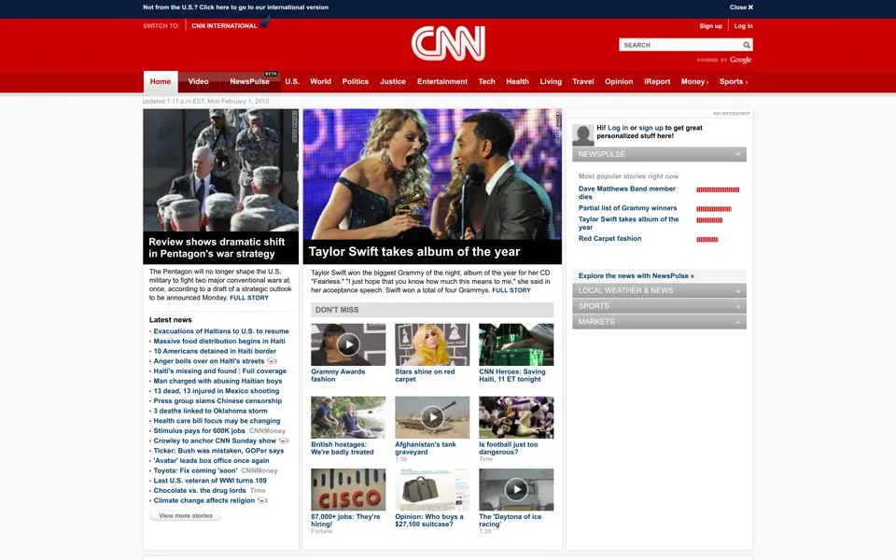Click the CNN logo

(x=448, y=43)
